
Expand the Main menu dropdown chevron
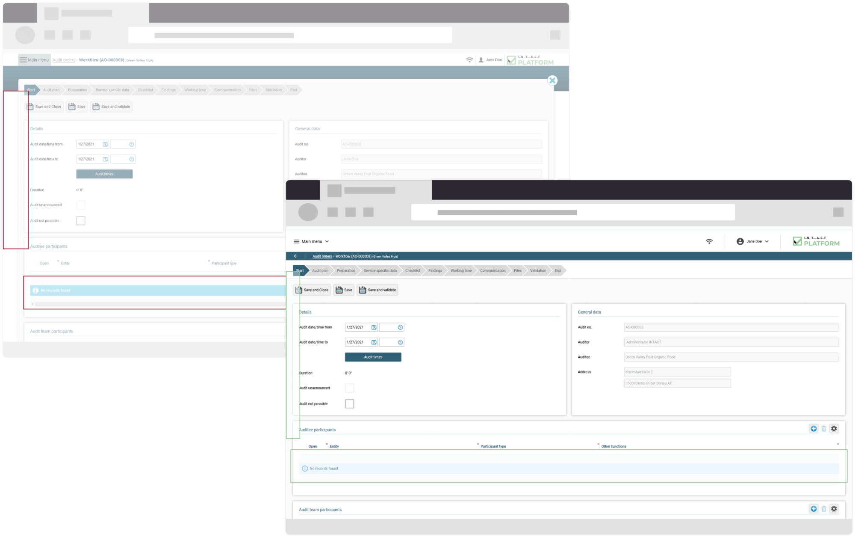(x=327, y=241)
